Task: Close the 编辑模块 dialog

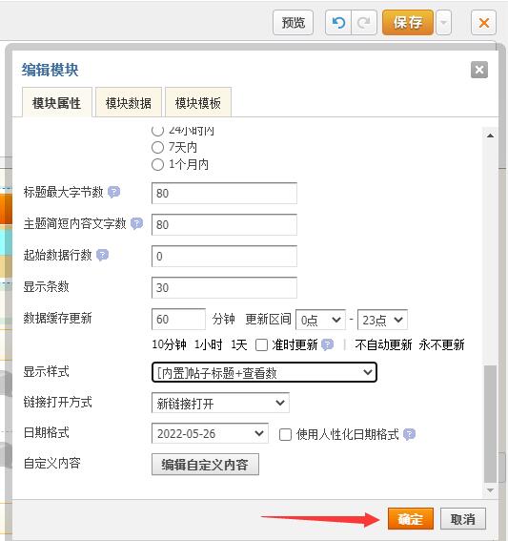Action: tap(479, 70)
